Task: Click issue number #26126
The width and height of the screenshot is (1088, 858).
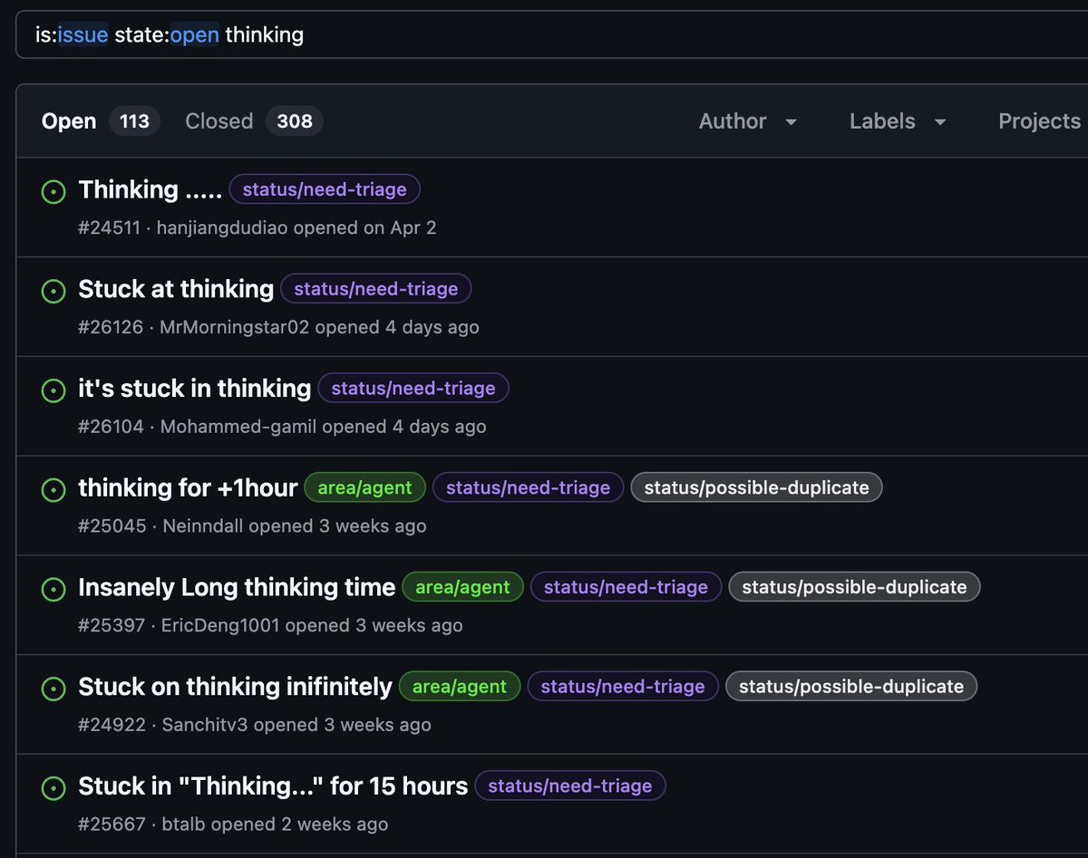Action: click(x=111, y=327)
